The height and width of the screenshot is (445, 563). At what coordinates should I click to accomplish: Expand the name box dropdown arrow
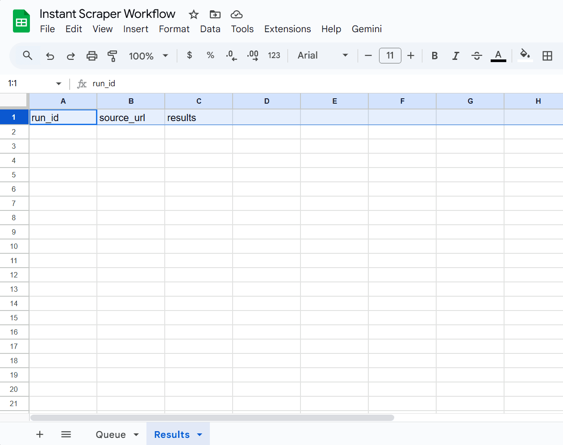coord(58,84)
